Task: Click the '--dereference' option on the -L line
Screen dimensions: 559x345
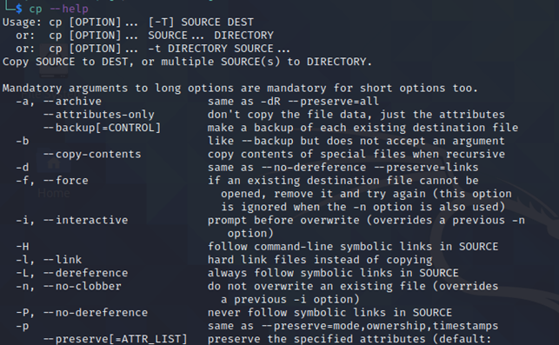Action: coord(85,273)
